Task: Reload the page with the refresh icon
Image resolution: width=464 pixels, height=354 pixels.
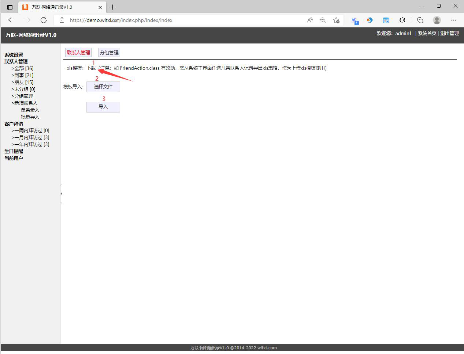Action: (44, 20)
